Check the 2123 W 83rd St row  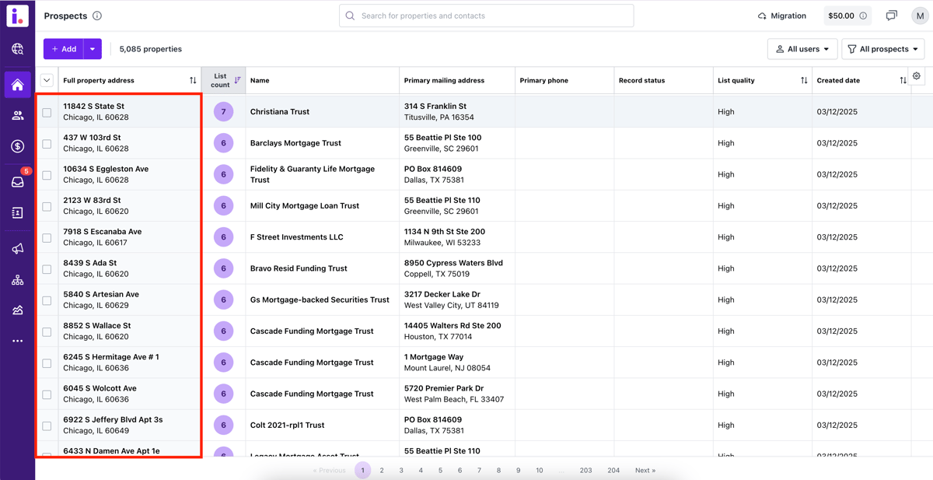pos(47,206)
